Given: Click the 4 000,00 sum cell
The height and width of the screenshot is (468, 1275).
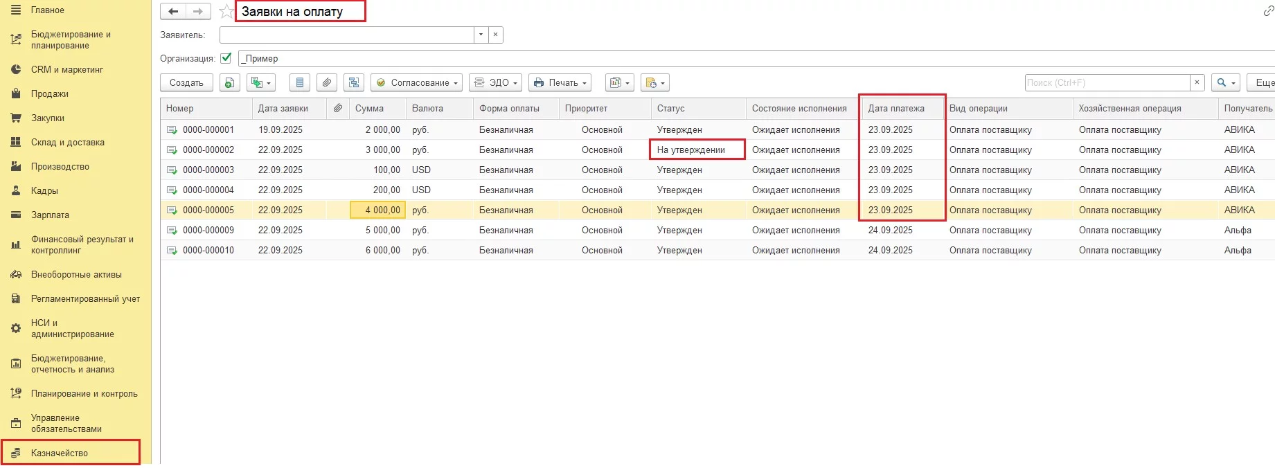Looking at the screenshot, I should 377,210.
